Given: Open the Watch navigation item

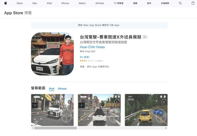Looking at the screenshot, I should [x=82, y=3].
